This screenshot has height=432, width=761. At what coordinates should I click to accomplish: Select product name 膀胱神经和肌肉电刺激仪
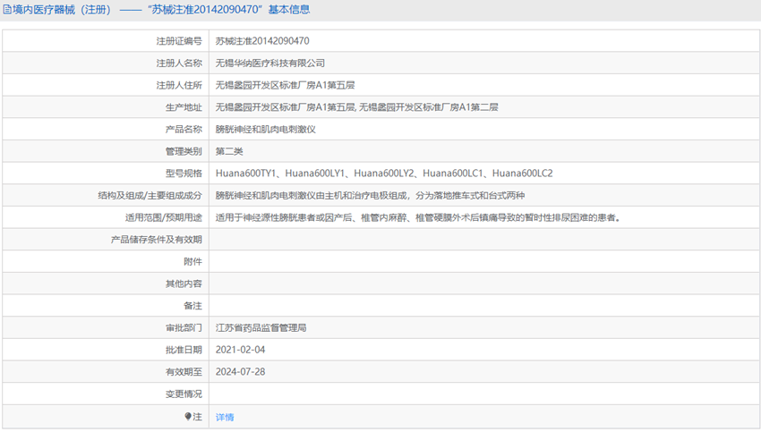266,130
